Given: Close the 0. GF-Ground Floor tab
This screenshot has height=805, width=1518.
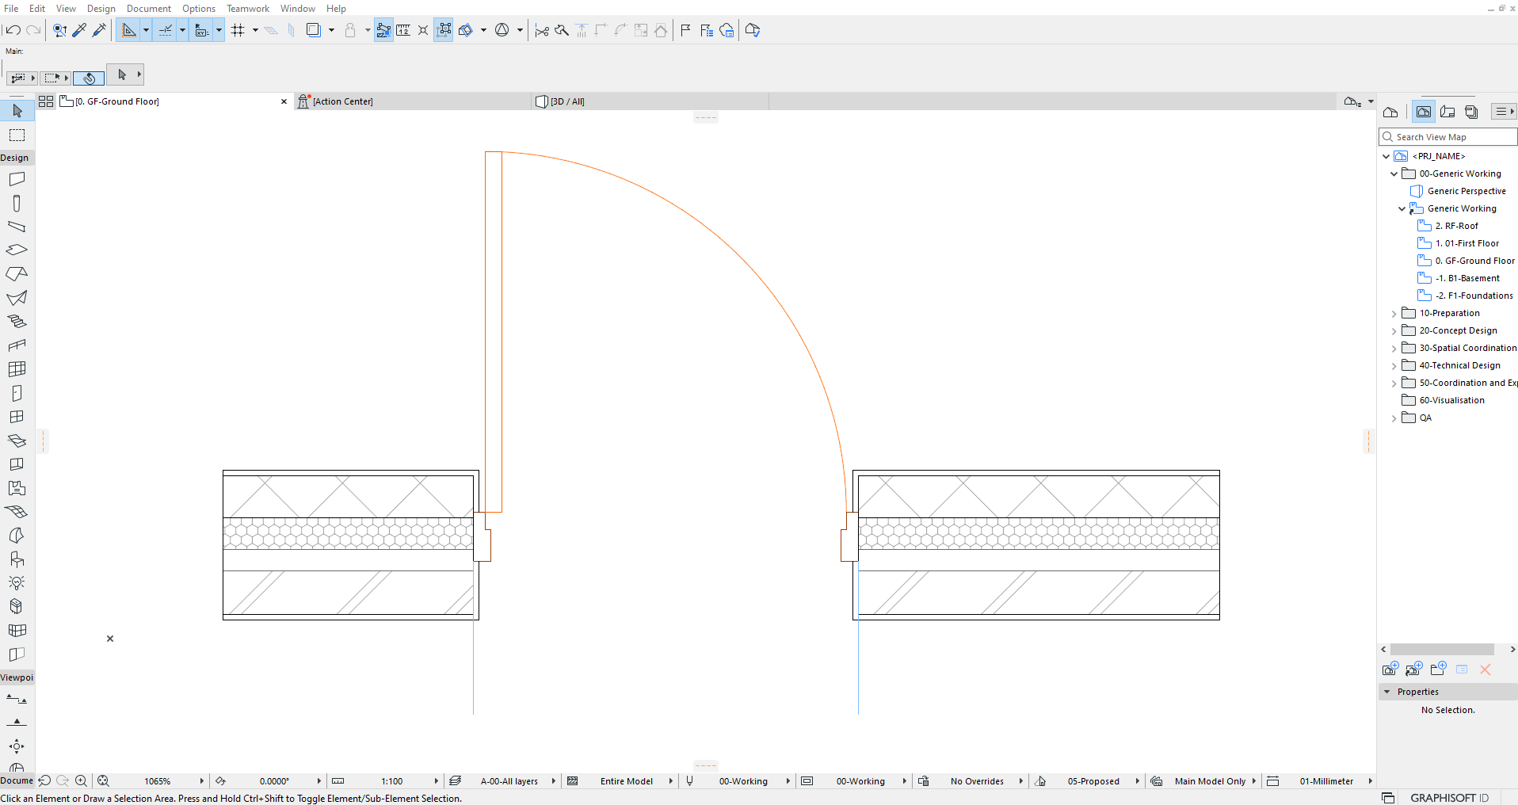Looking at the screenshot, I should click(284, 101).
